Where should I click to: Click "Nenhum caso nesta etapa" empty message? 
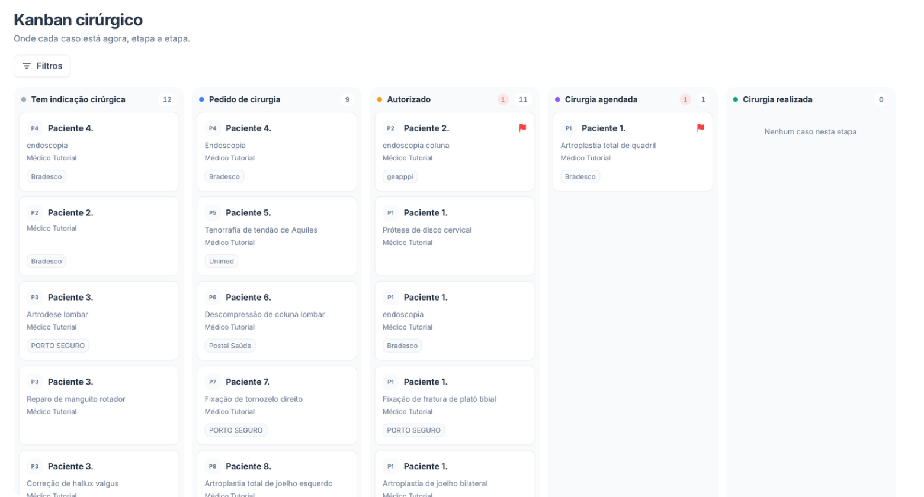[810, 132]
